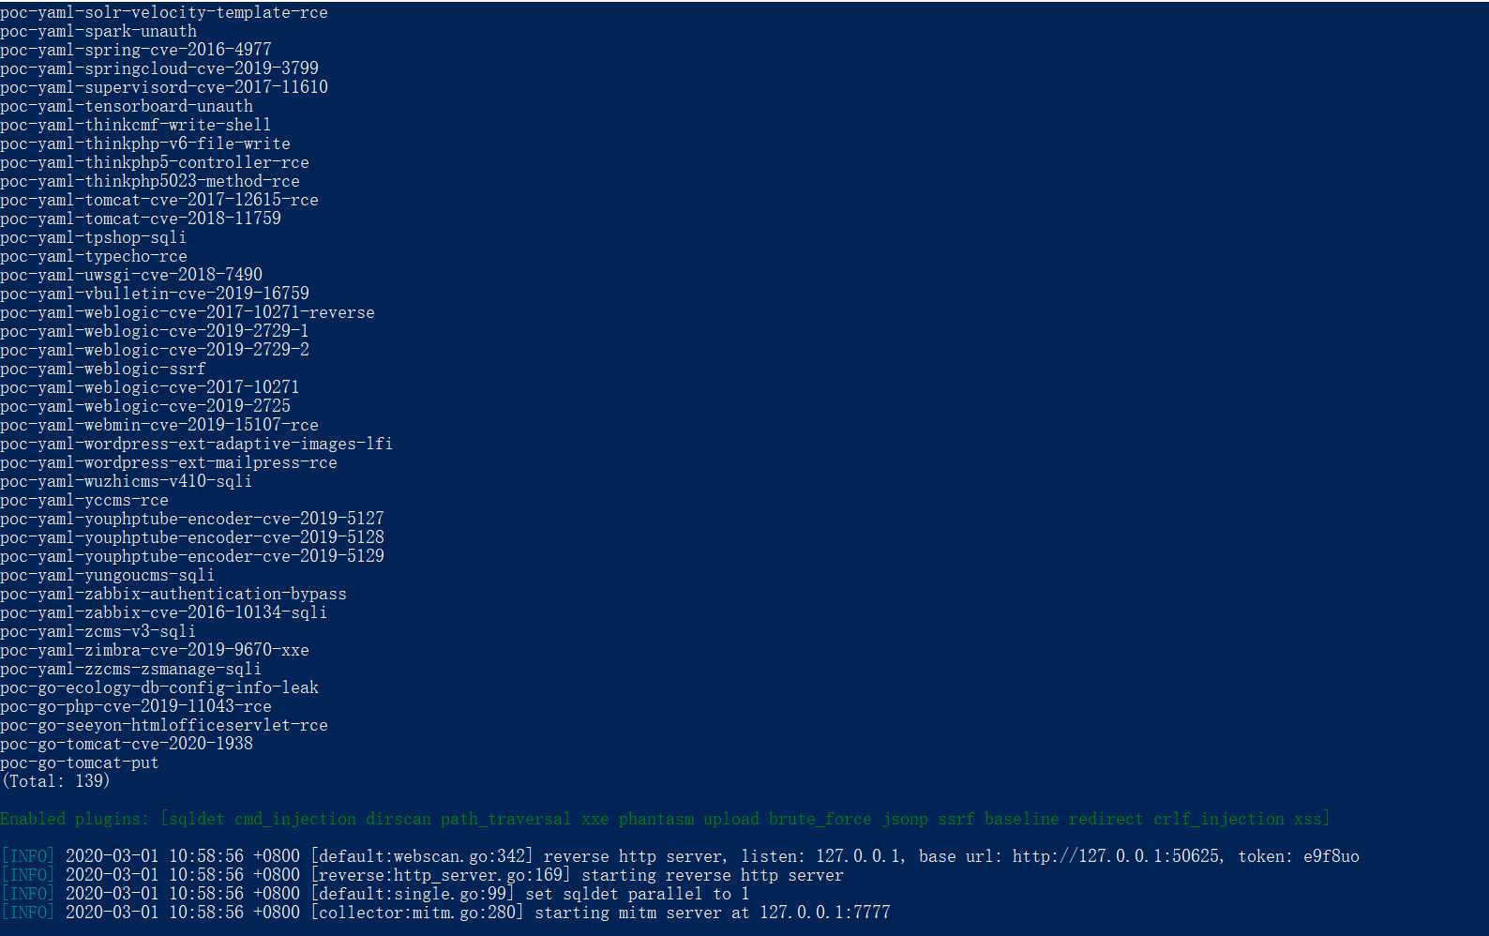
Task: Click poc-yaml-webmin-cve-2019-15107-rce line
Action: [159, 425]
